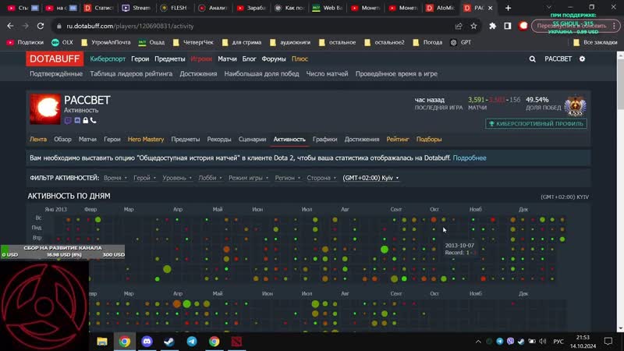Open File Explorer from the taskbar
The width and height of the screenshot is (624, 351).
102,342
